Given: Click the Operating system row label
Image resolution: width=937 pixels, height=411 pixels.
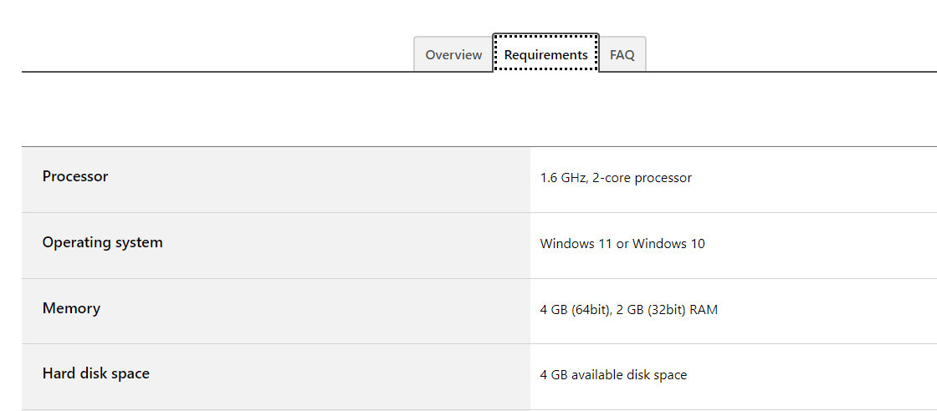Looking at the screenshot, I should [102, 242].
